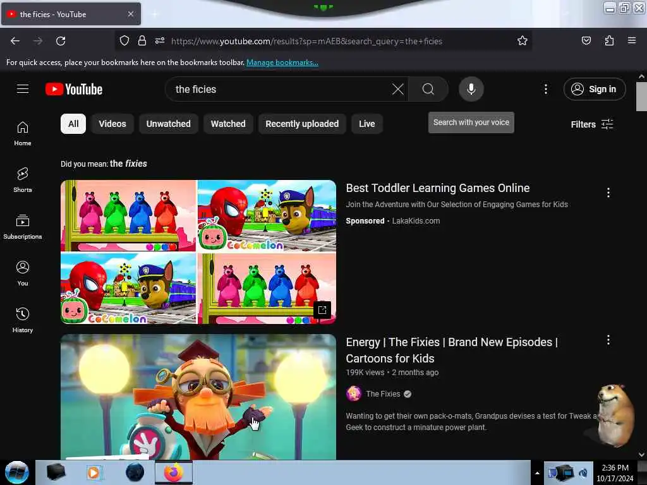This screenshot has height=485, width=647.
Task: Show hidden system tray icons
Action: 537,473
